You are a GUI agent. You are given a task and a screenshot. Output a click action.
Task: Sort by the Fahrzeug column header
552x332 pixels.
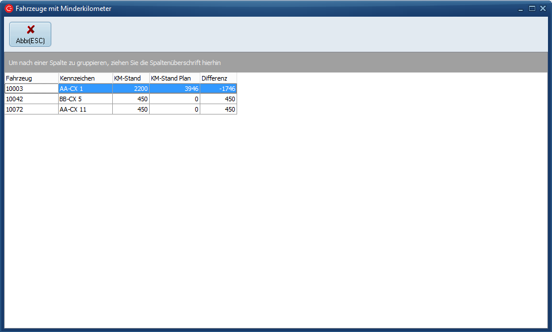point(31,78)
